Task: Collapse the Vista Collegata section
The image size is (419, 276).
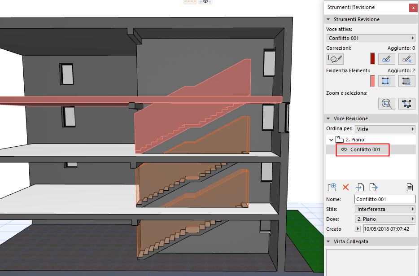Action: [x=329, y=241]
